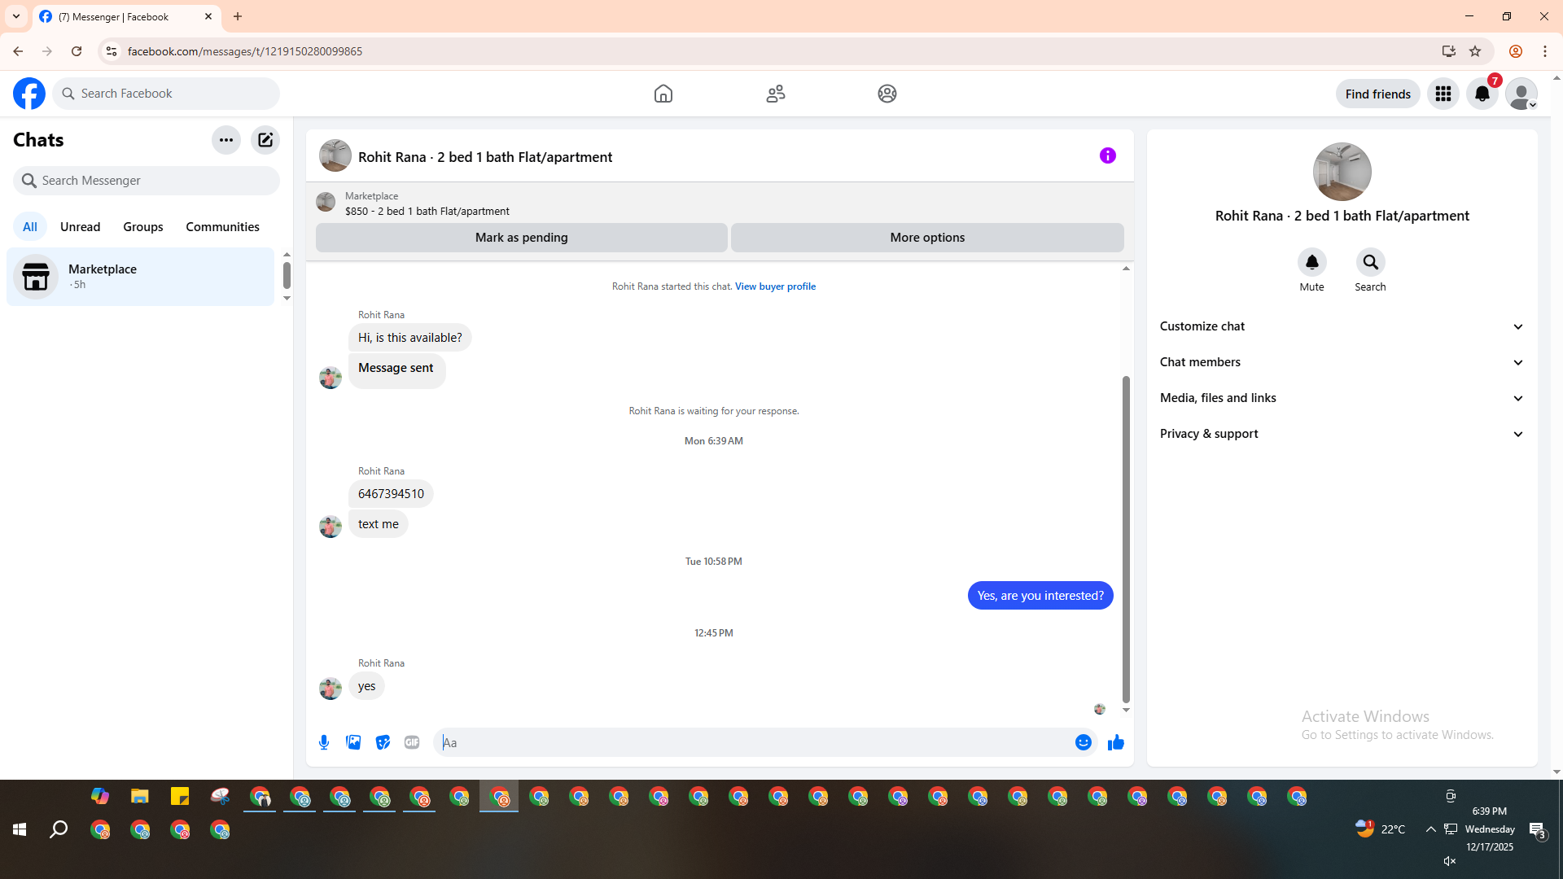Open Facebook notifications bell
This screenshot has width=1563, height=879.
point(1482,94)
